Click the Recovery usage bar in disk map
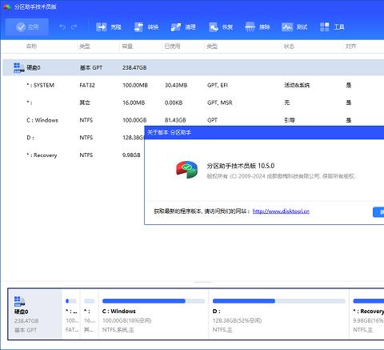 (x=369, y=301)
